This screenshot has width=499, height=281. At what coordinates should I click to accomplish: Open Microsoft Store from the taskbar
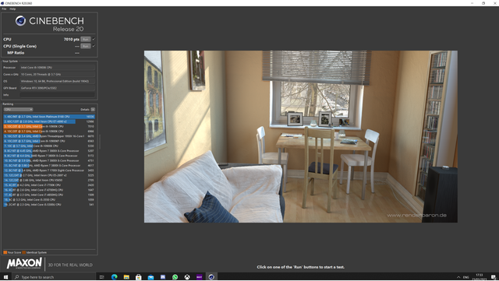[139, 277]
